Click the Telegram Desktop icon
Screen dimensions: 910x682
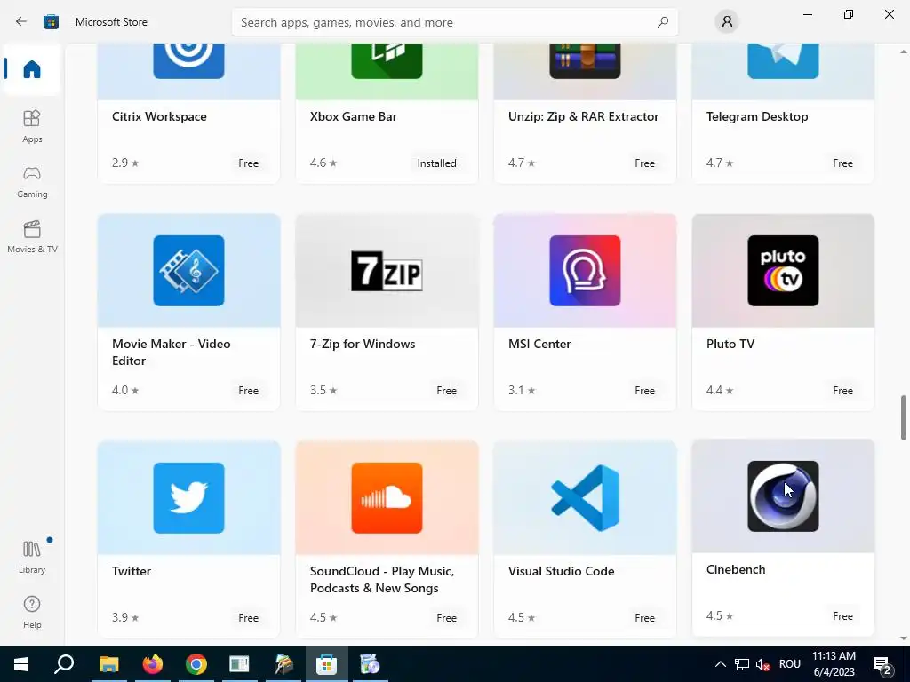click(783, 60)
